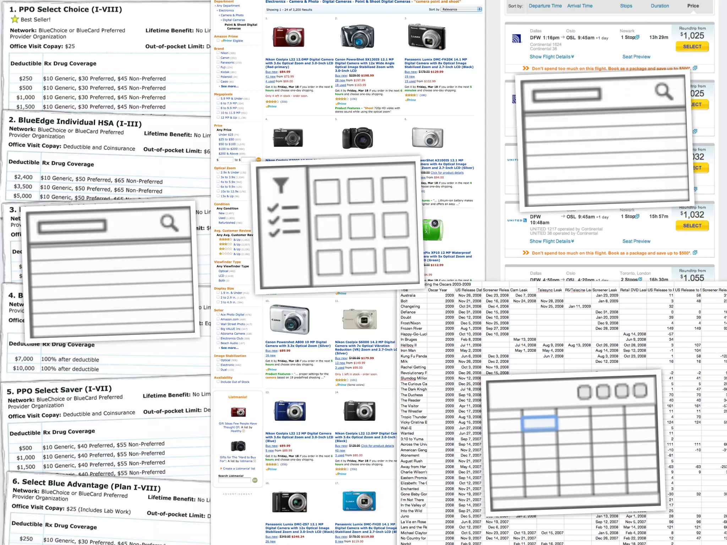Click the Best Seller star icon
The width and height of the screenshot is (727, 545).
(x=15, y=19)
